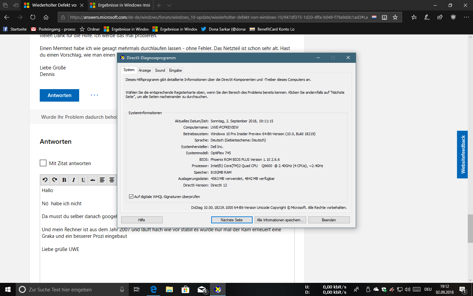The width and height of the screenshot is (473, 296).
Task: Toggle Edge reading view book icon
Action: coord(384,17)
